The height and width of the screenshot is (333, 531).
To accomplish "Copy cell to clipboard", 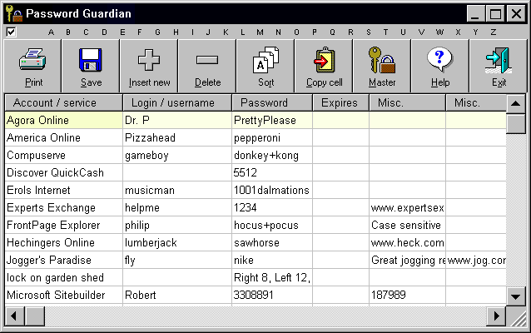I will click(324, 66).
